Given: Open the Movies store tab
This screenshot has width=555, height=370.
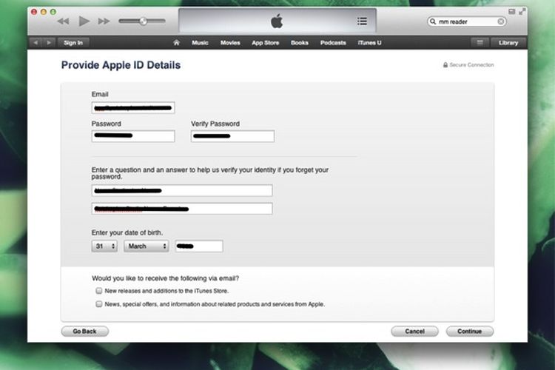Looking at the screenshot, I should [230, 43].
